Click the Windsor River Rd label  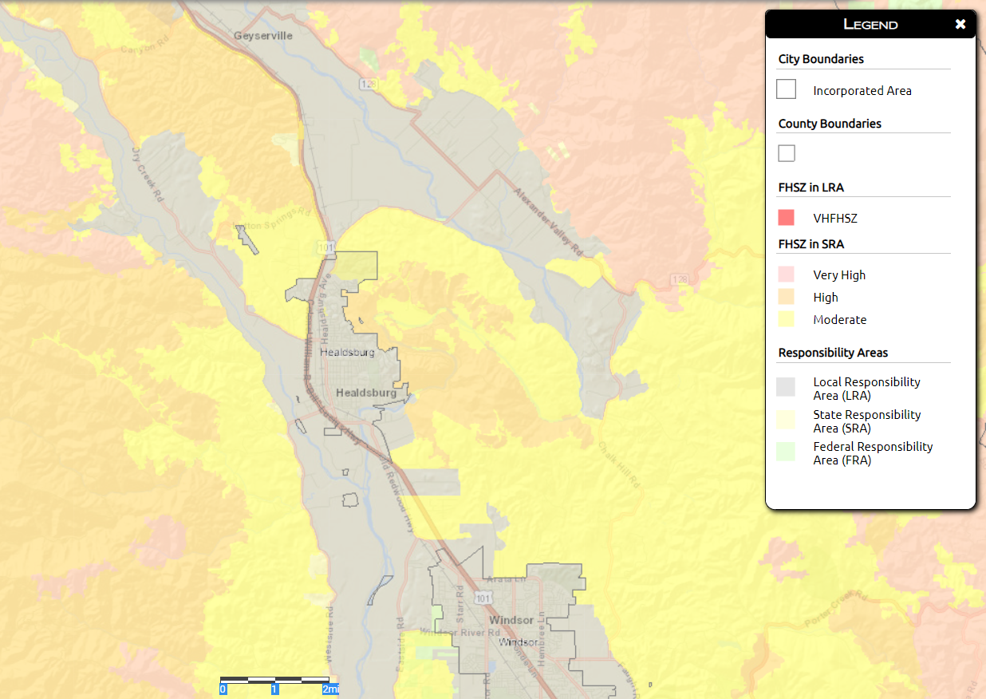(454, 632)
